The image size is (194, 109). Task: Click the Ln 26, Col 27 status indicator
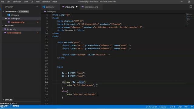click(x=151, y=107)
